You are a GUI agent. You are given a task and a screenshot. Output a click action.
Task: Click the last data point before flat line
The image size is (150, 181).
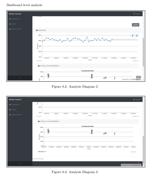[112, 39]
